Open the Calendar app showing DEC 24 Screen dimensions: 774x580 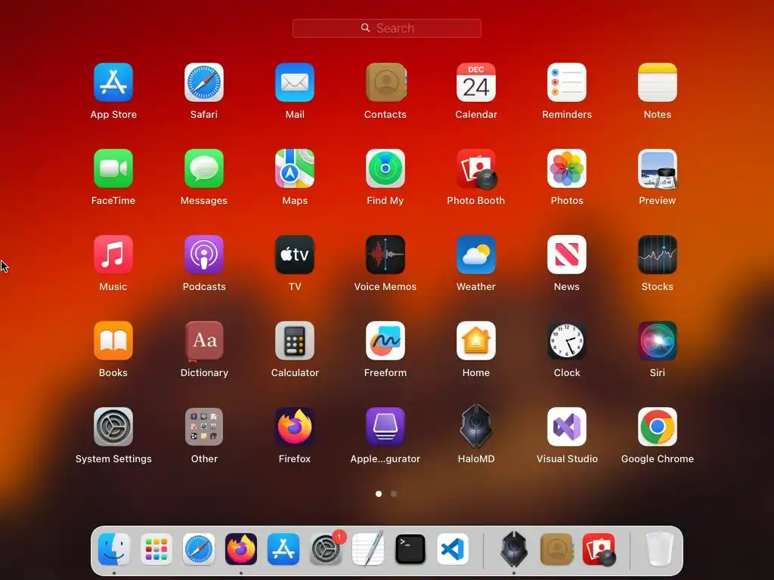click(x=476, y=82)
